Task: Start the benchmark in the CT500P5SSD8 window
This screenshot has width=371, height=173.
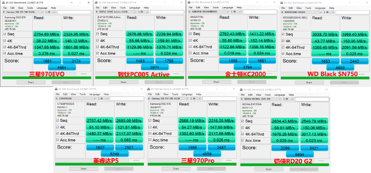Action: (83, 169)
